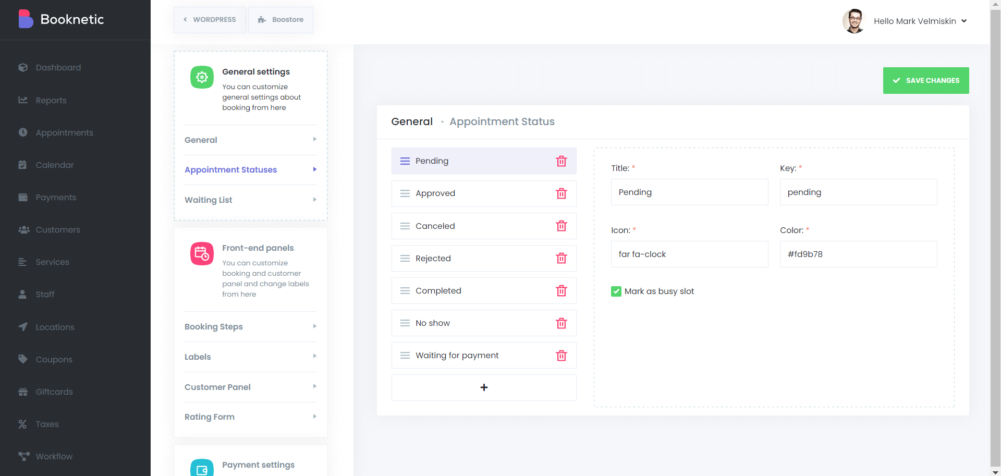Click the Color value field
Image resolution: width=1001 pixels, height=476 pixels.
pyautogui.click(x=858, y=254)
